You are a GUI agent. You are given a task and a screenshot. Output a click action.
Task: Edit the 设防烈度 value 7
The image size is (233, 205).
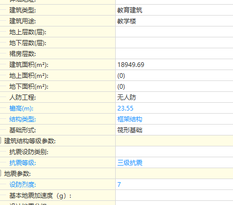[x=174, y=184]
